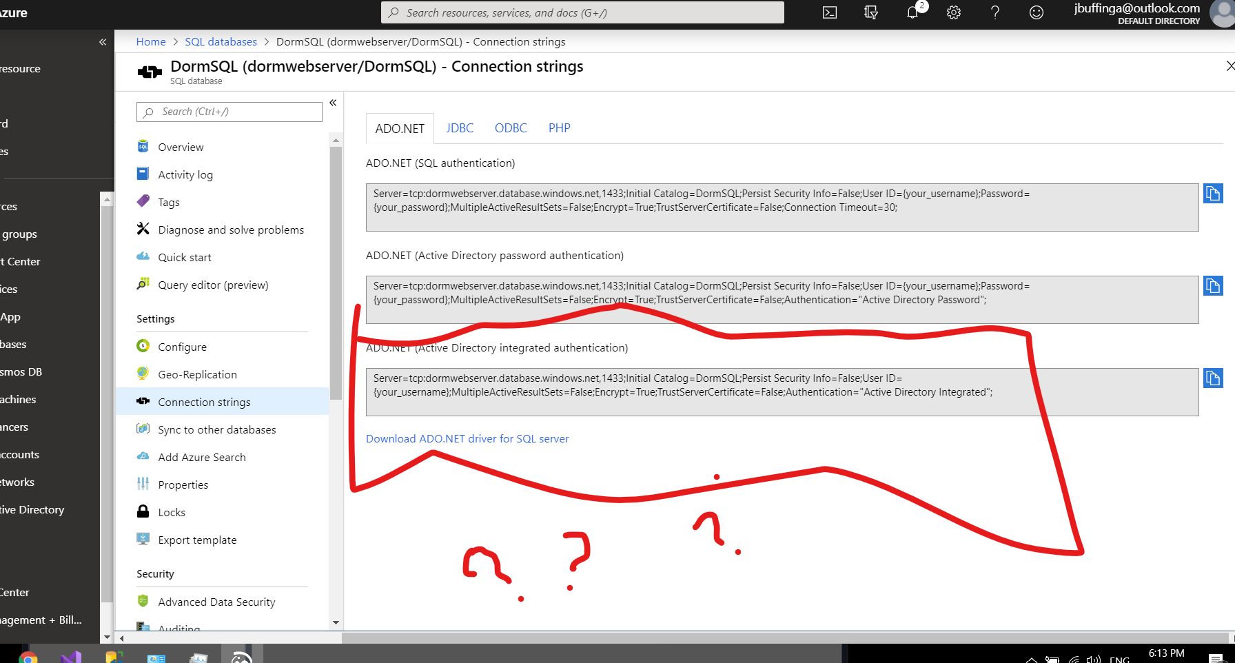Copy the Active Directory password connection string
Viewport: 1235px width, 663px height.
[1213, 286]
